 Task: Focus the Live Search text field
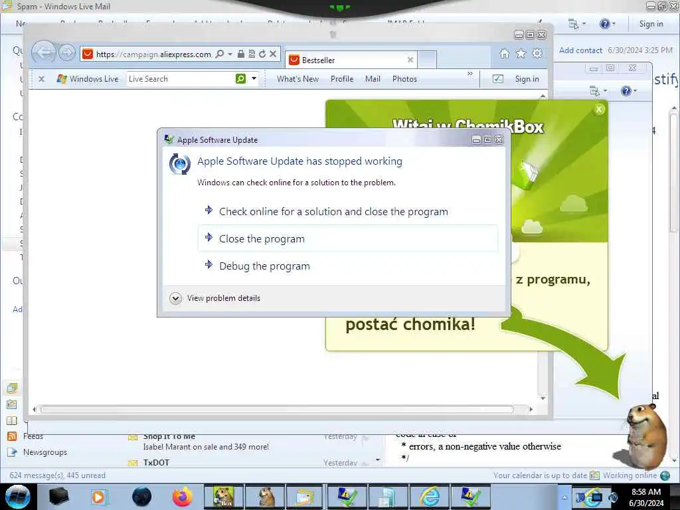pyautogui.click(x=181, y=79)
